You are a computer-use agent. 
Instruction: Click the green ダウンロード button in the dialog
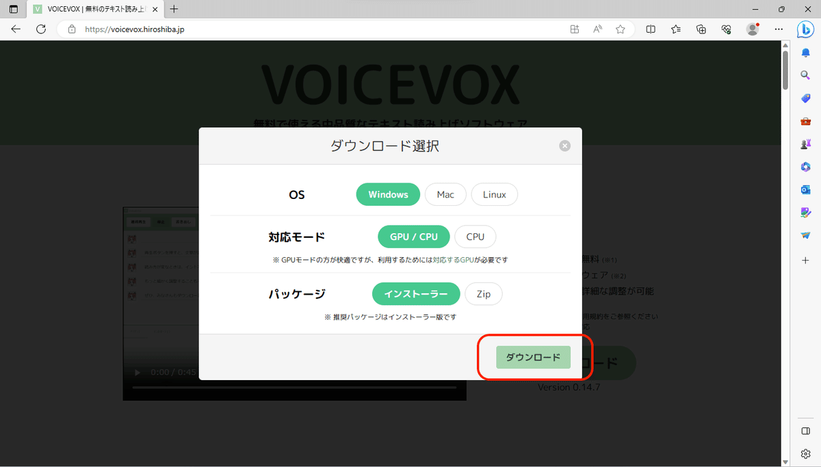pyautogui.click(x=533, y=357)
